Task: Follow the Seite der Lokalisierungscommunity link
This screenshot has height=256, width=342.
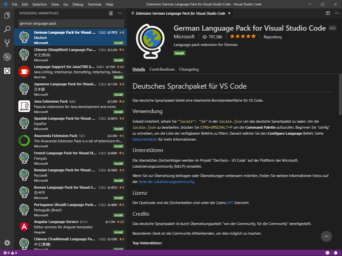Action: (x=166, y=182)
